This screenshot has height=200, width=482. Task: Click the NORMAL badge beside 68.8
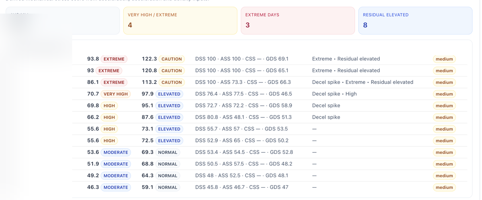click(167, 164)
